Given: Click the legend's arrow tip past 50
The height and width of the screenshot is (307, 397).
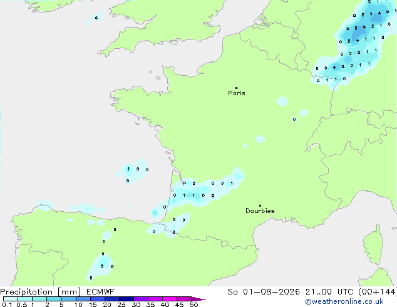Looking at the screenshot, I should coord(198,299).
